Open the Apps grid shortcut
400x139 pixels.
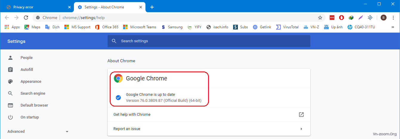pos(12,27)
